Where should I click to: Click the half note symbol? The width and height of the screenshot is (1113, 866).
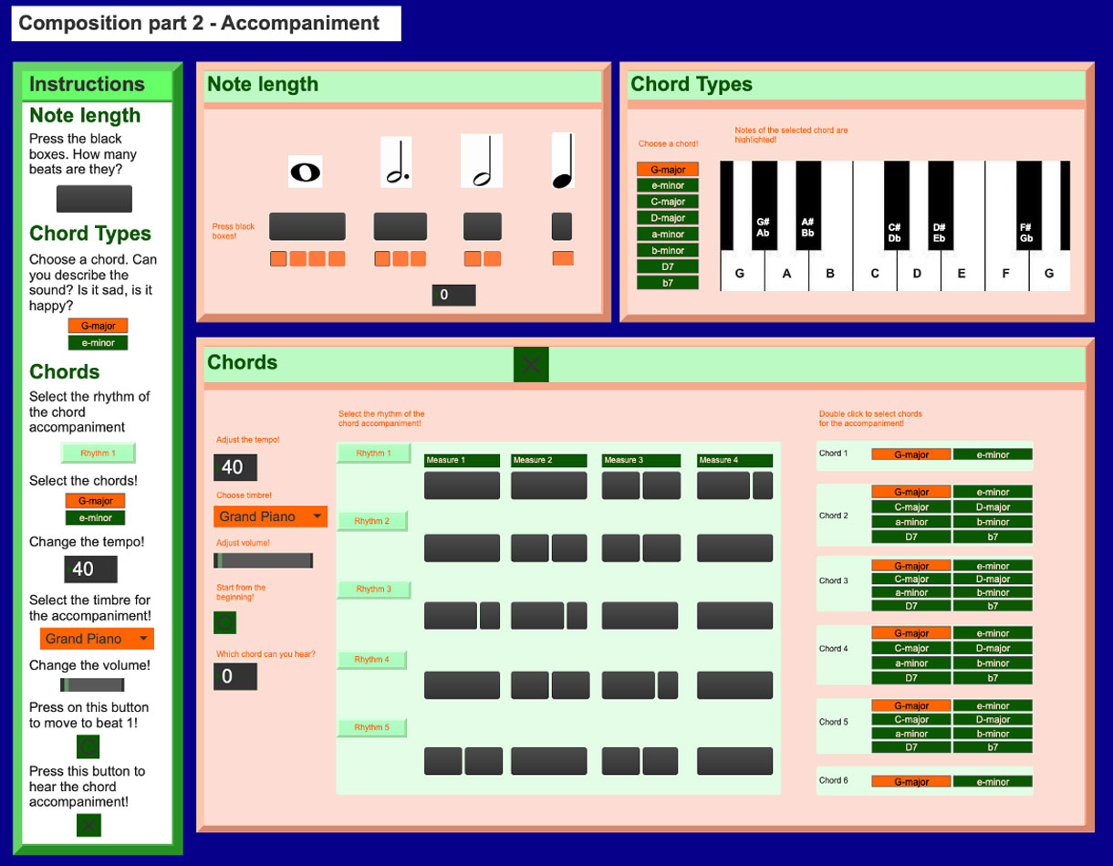coord(483,162)
